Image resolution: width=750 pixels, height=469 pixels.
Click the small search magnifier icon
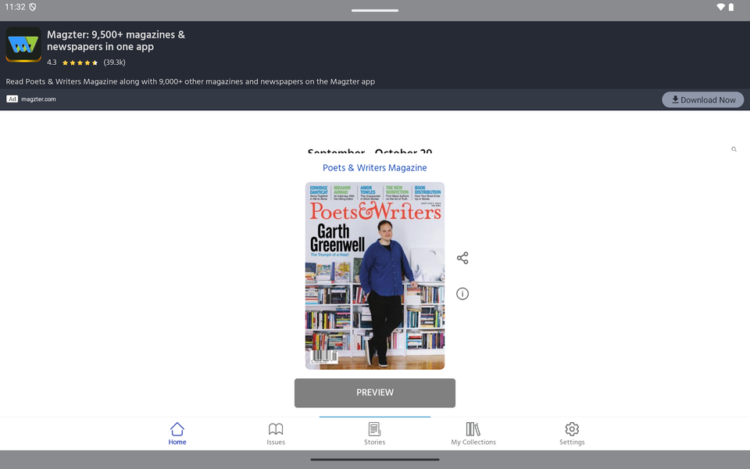pyautogui.click(x=734, y=149)
